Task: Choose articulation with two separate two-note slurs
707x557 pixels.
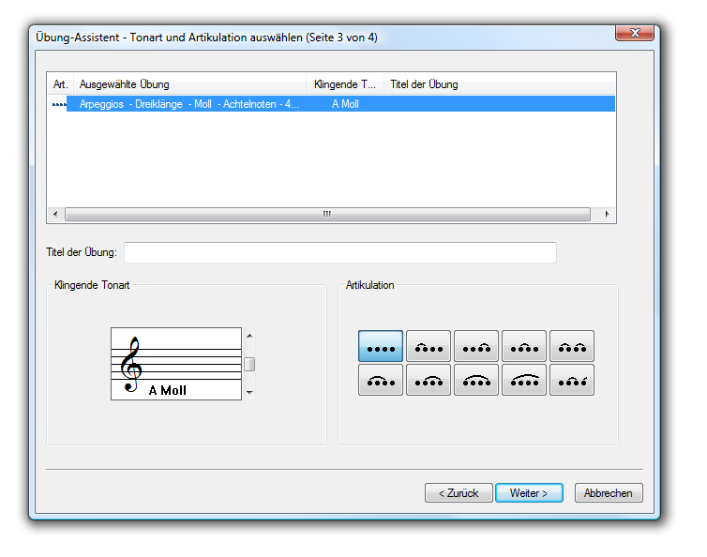Action: click(x=572, y=346)
